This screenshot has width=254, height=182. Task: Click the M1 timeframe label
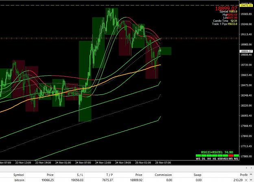coord(236,159)
